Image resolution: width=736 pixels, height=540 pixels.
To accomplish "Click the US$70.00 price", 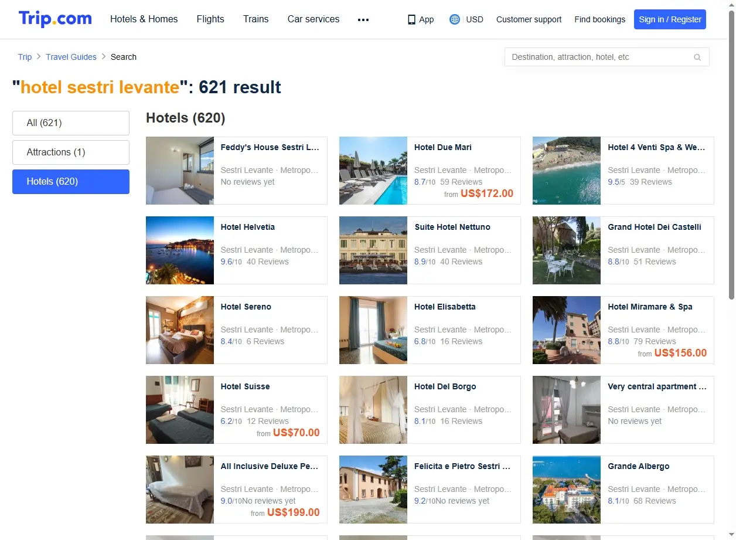I will click(x=297, y=433).
